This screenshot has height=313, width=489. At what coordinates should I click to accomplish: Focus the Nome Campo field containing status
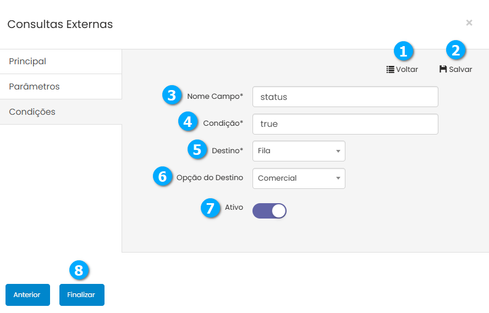point(345,97)
